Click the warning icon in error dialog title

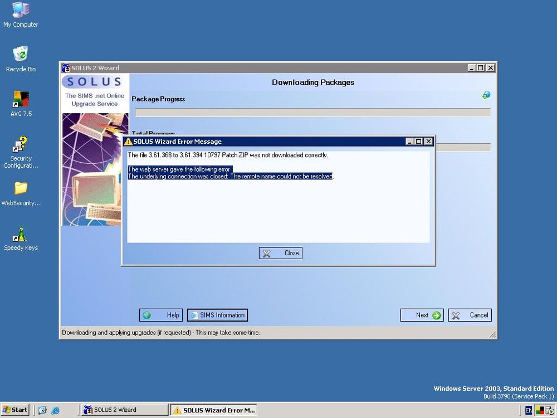(128, 142)
